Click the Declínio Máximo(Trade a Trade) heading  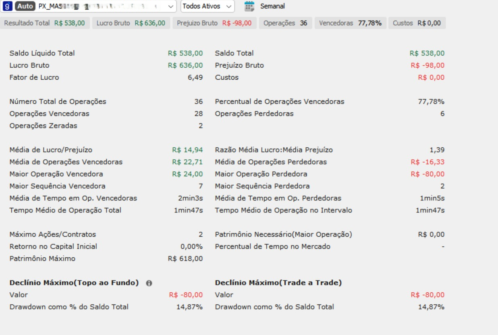coord(278,283)
